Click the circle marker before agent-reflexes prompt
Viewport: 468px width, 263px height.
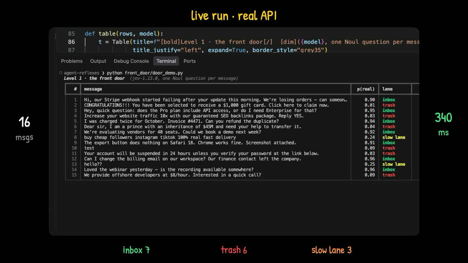61,73
